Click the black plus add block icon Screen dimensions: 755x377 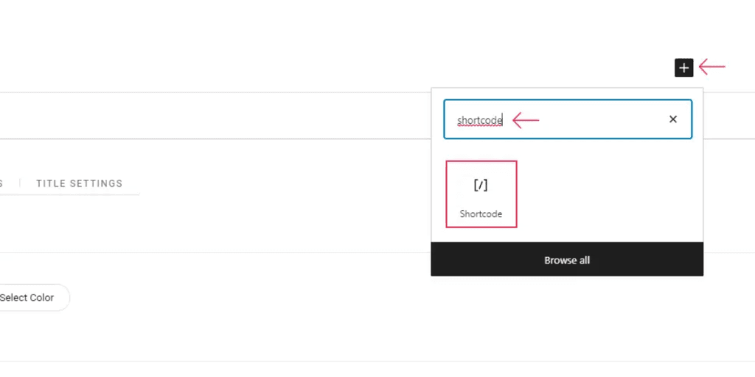coord(684,68)
